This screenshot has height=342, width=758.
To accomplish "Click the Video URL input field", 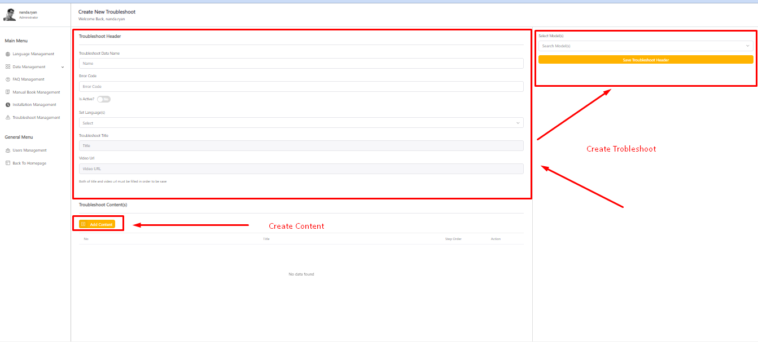I will (x=301, y=168).
